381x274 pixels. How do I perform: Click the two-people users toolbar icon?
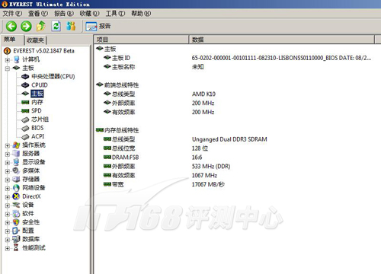[71, 26]
